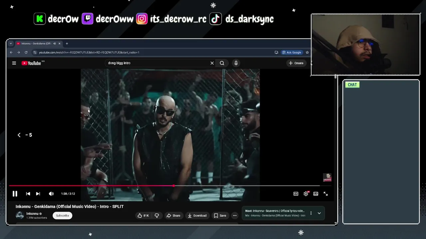This screenshot has height=239, width=426.
Task: Switch to theater mode view
Action: 316,194
